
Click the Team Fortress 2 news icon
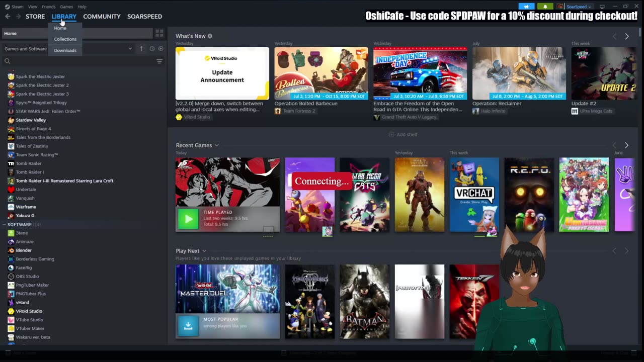tap(278, 111)
